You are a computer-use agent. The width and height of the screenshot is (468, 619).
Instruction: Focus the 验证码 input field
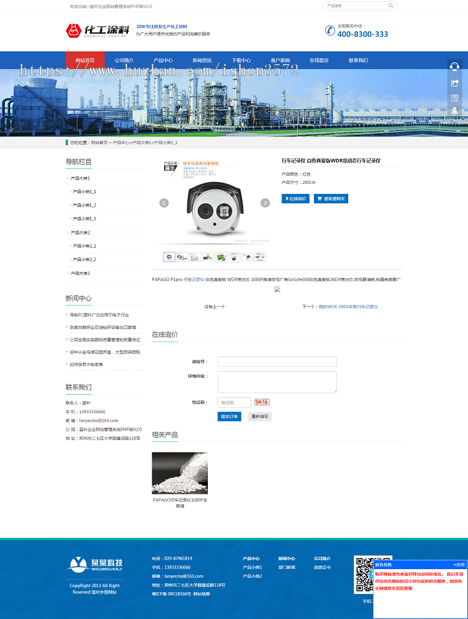pyautogui.click(x=235, y=402)
